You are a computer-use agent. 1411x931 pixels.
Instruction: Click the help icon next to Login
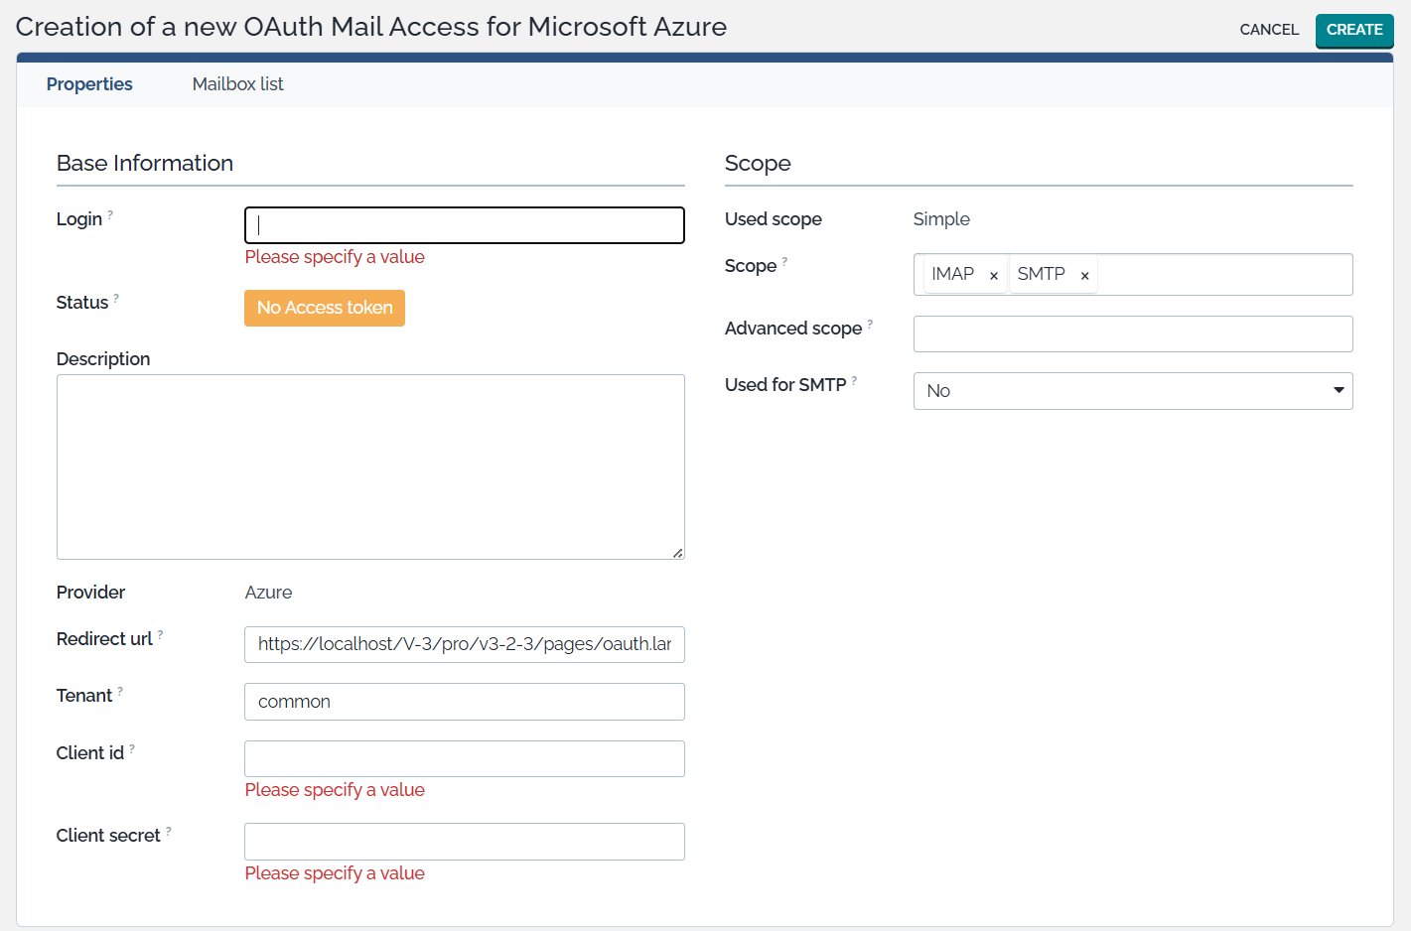tap(110, 213)
